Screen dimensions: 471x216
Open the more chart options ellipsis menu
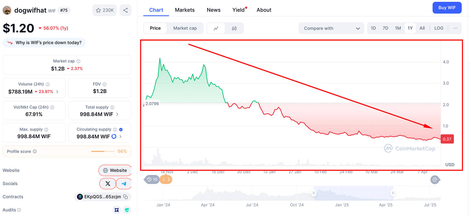(455, 28)
